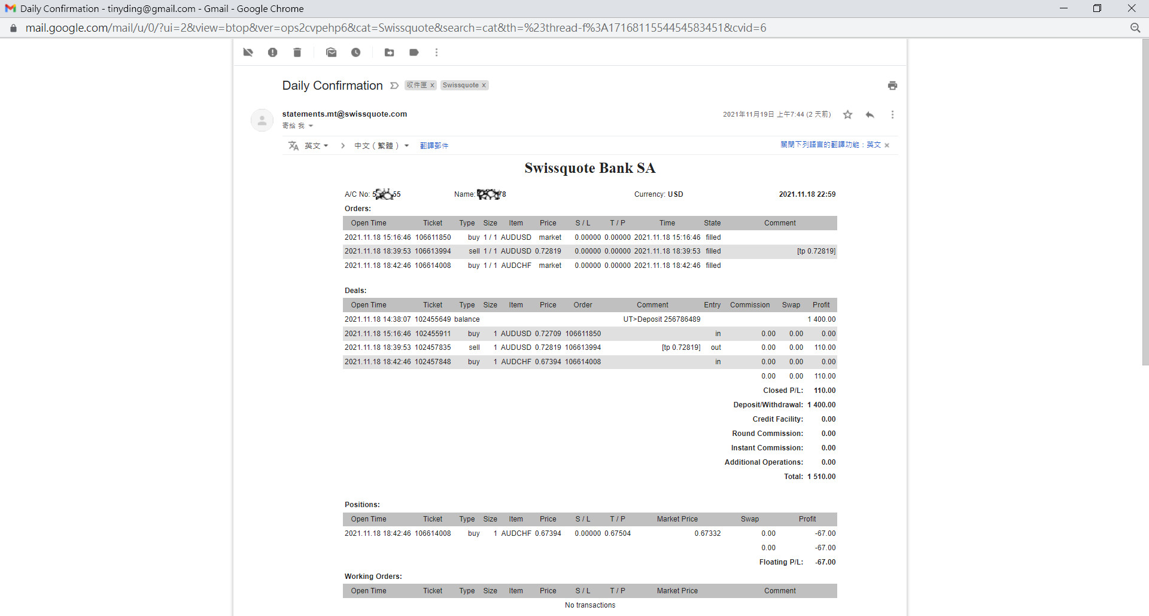The image size is (1149, 616).
Task: Click the Chrome address bar URL
Action: (x=396, y=28)
